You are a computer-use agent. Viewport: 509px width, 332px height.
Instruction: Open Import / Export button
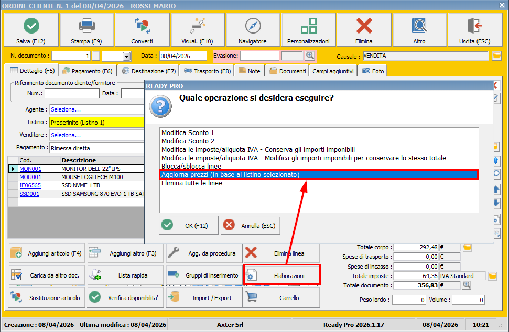(204, 297)
